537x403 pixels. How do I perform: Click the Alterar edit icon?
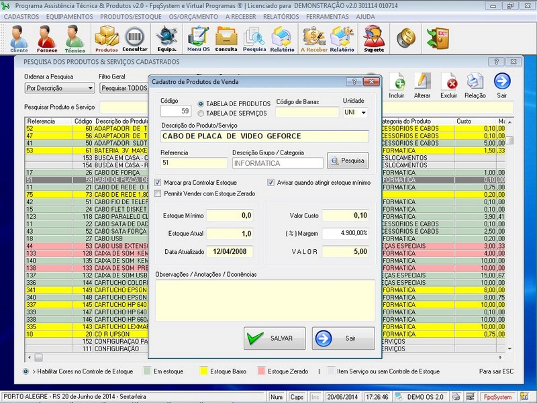pos(422,86)
